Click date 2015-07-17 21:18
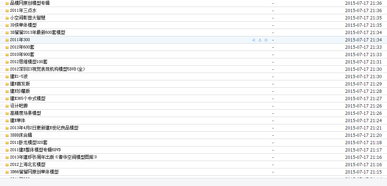The height and width of the screenshot is (186, 387). [x=363, y=143]
